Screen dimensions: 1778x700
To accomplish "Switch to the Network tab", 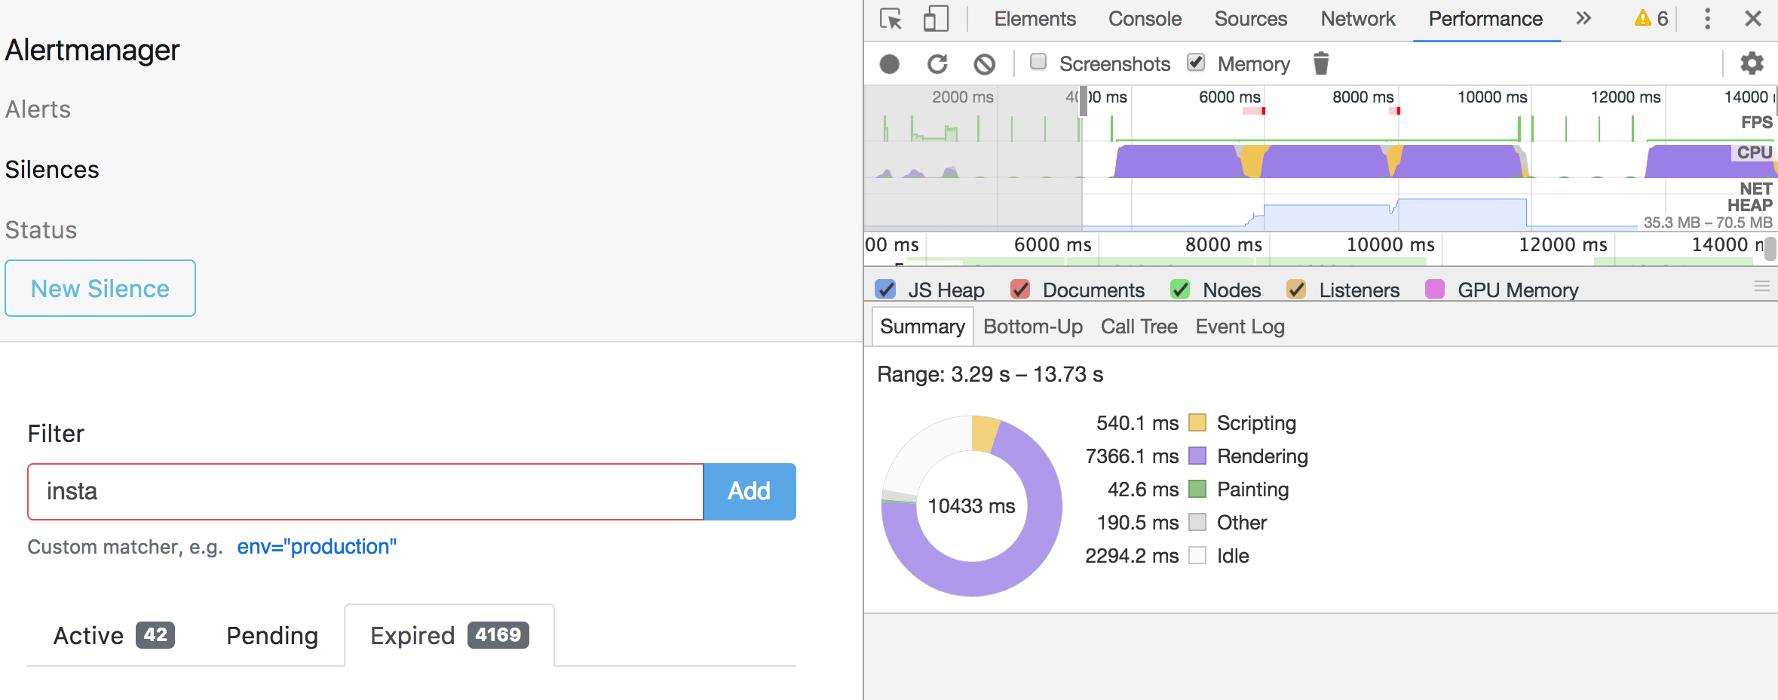I will [x=1358, y=19].
